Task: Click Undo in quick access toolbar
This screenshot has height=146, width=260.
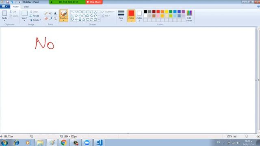Action: pos(12,2)
